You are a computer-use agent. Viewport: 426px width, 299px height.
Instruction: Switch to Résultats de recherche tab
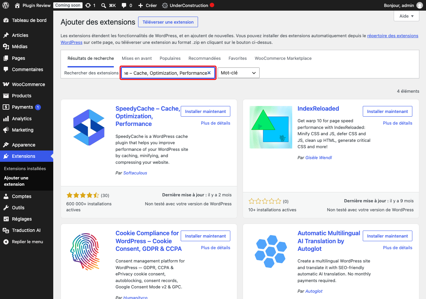click(91, 58)
